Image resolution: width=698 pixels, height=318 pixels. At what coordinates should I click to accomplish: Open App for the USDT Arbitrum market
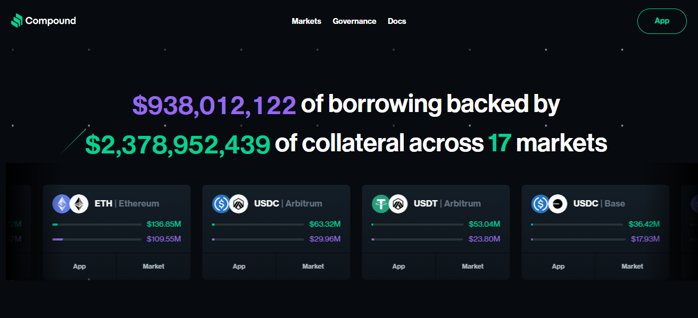click(398, 267)
